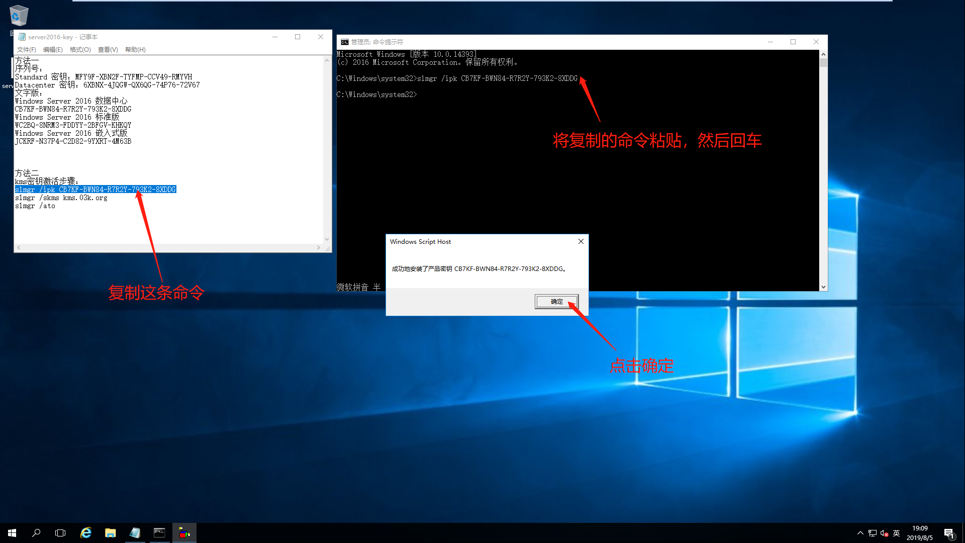Open the Recycle Bin desktop icon
The height and width of the screenshot is (543, 965).
[19, 16]
